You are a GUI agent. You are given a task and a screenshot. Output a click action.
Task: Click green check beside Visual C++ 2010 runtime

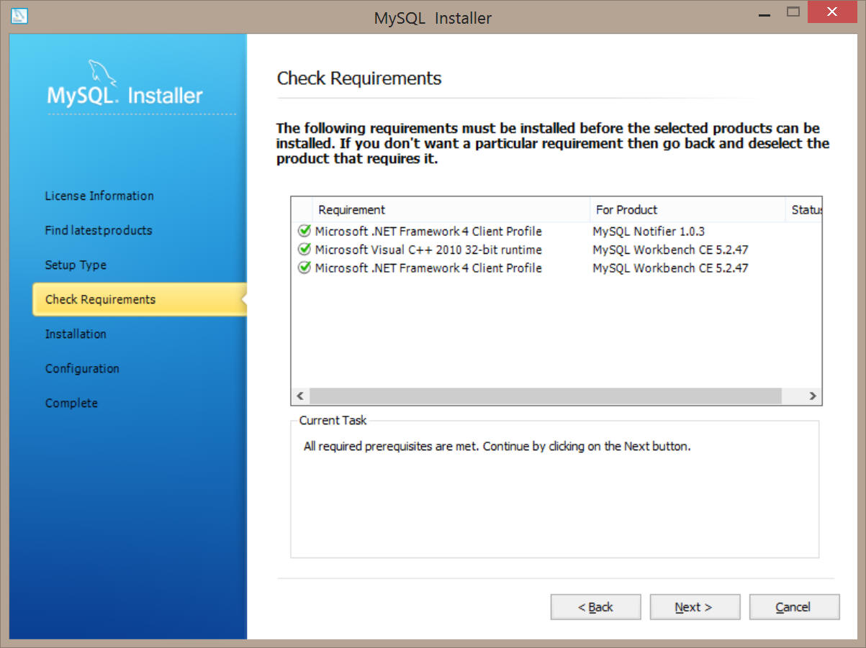click(x=305, y=250)
